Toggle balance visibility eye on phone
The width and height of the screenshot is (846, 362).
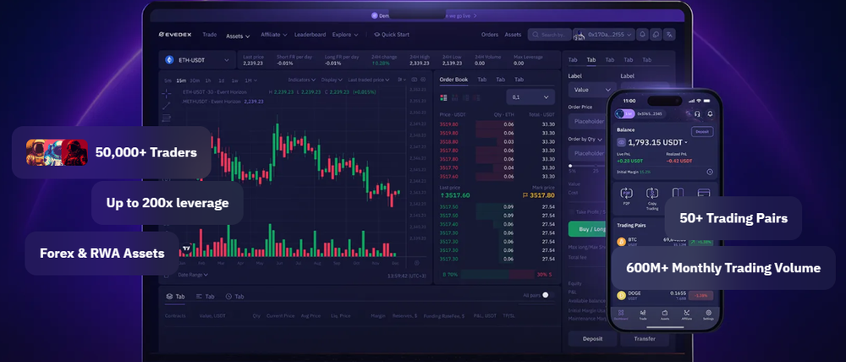(622, 142)
